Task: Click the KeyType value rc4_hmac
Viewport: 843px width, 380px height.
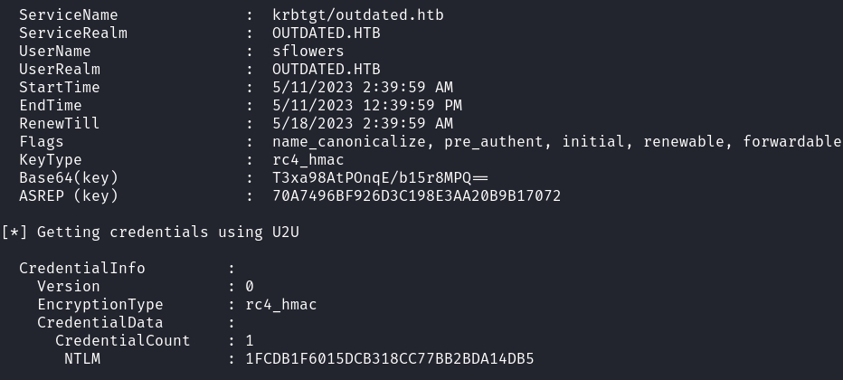Action: tap(308, 160)
